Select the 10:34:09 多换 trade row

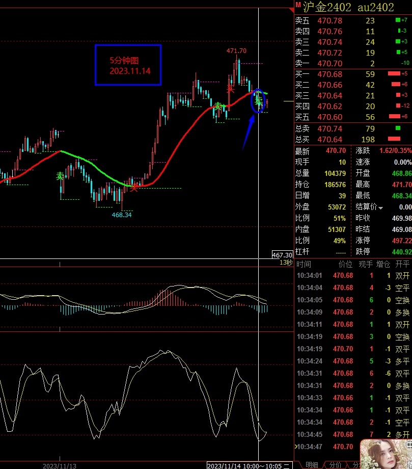353,312
